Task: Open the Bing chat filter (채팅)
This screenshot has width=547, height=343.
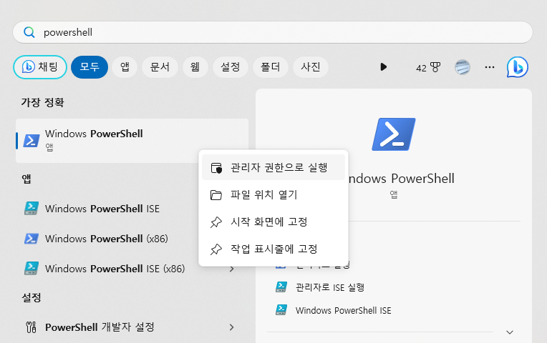Action: [40, 67]
